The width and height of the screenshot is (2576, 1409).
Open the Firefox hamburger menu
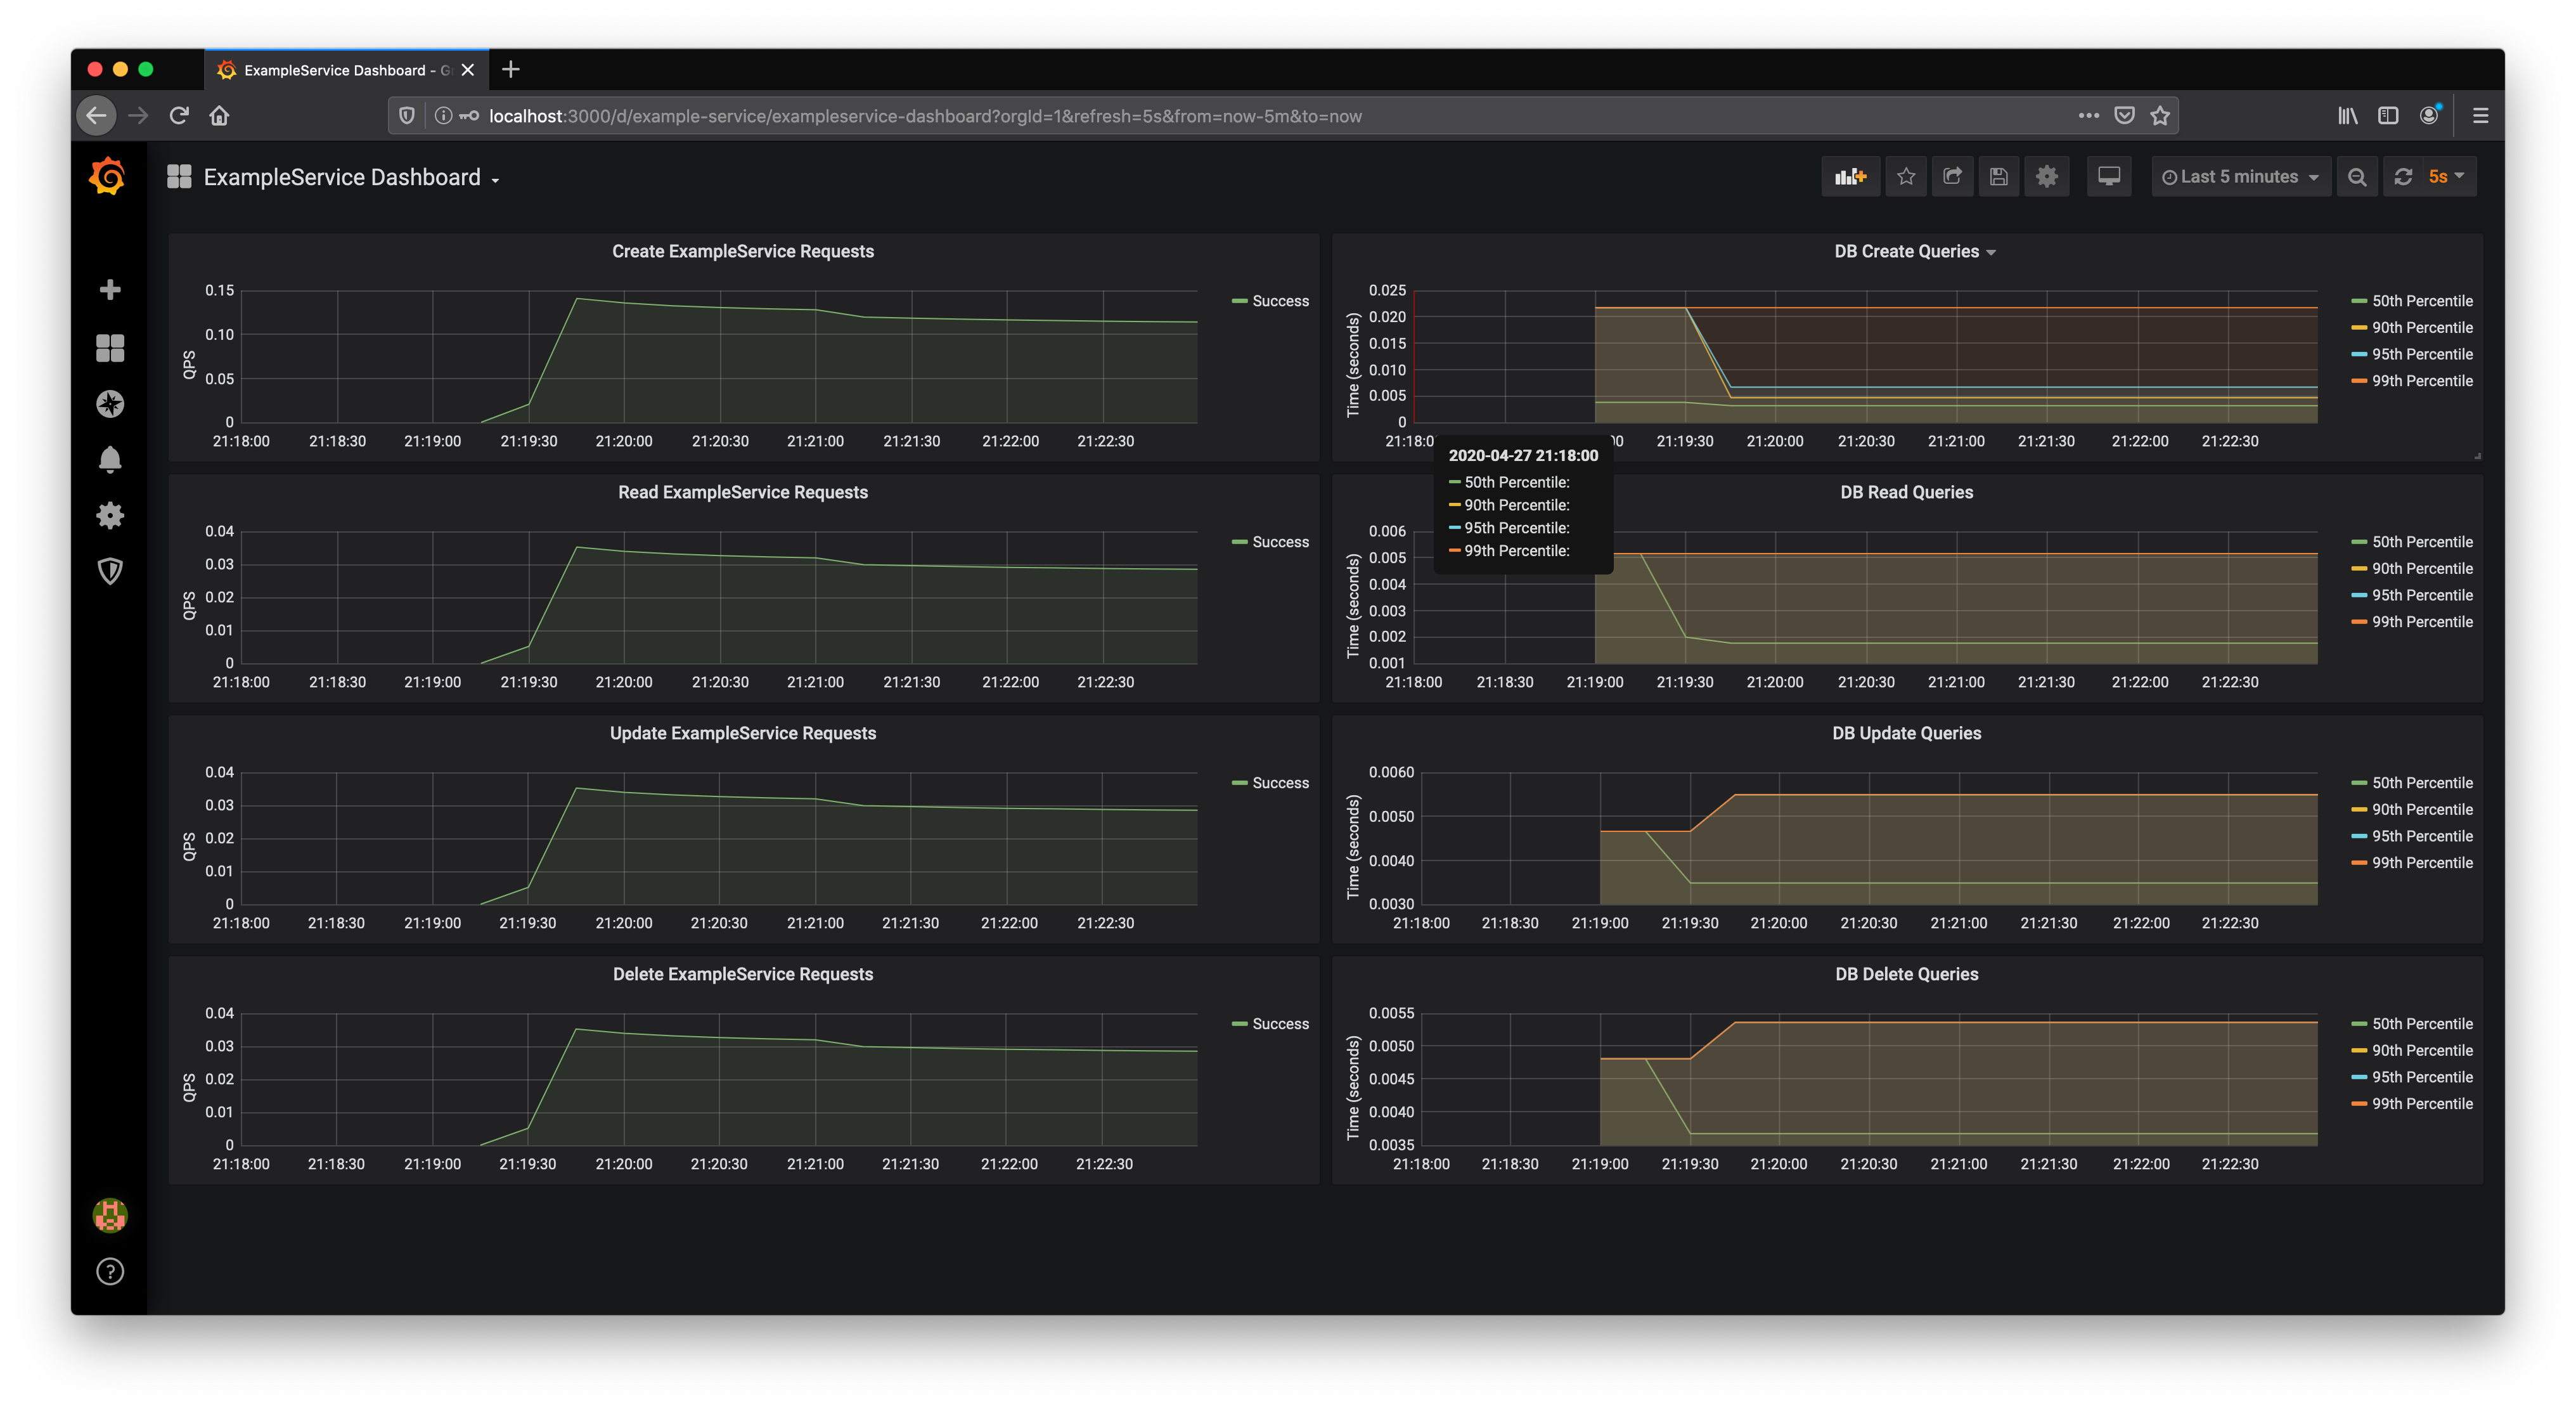click(x=2480, y=116)
